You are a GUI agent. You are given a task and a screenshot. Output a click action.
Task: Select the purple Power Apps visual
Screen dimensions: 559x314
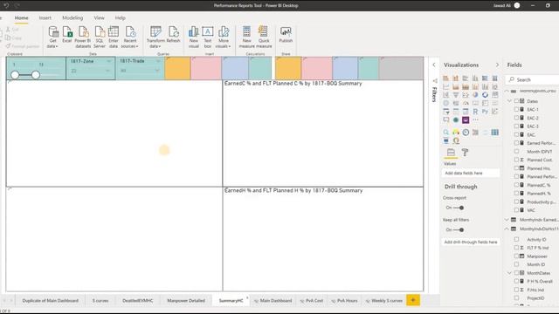[x=466, y=120]
